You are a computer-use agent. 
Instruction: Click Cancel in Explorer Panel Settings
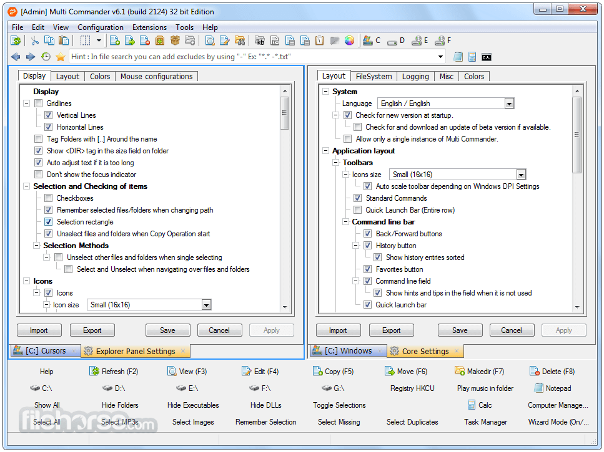click(x=220, y=330)
